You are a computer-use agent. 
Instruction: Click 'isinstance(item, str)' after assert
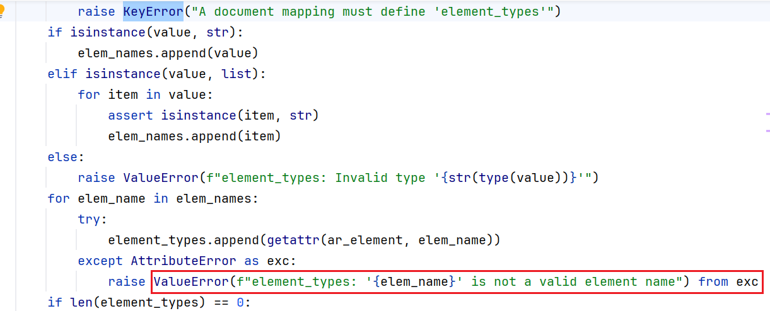240,115
